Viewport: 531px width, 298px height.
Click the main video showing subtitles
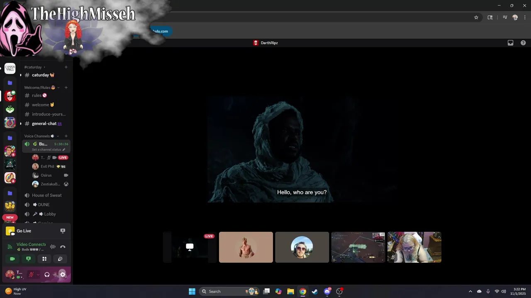[302, 149]
